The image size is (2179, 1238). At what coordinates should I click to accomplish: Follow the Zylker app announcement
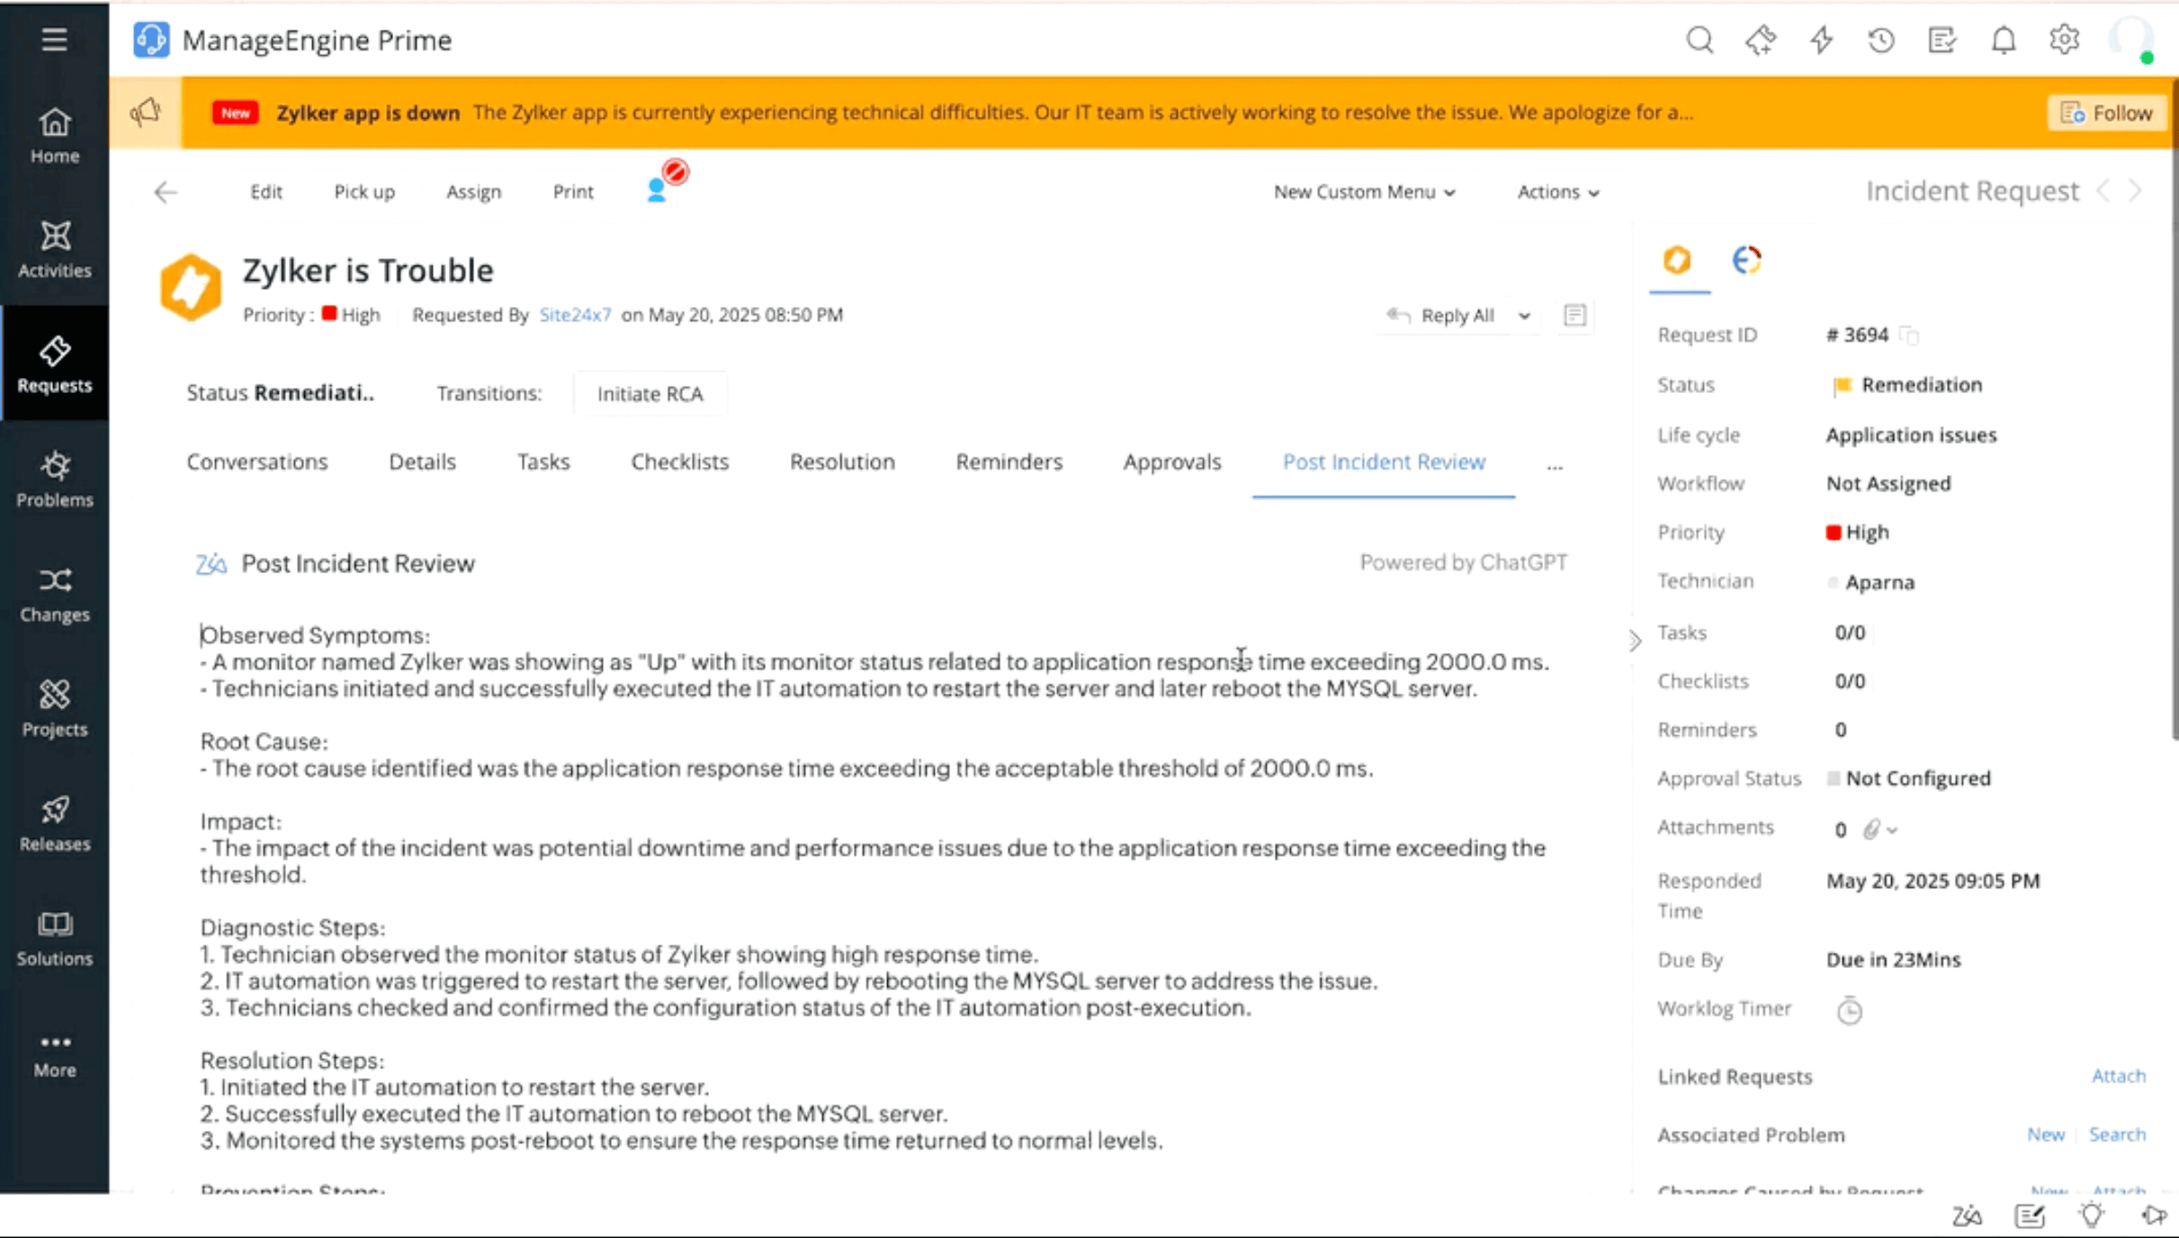point(2106,112)
